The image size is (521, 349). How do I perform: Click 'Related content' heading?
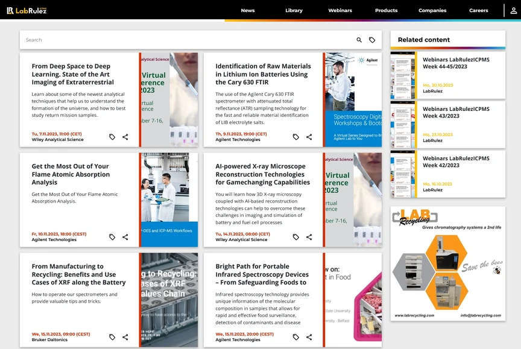pyautogui.click(x=424, y=40)
